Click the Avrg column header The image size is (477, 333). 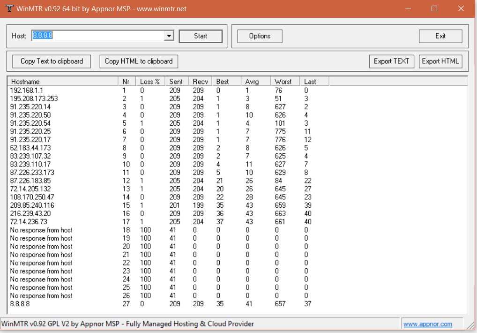[x=255, y=82]
